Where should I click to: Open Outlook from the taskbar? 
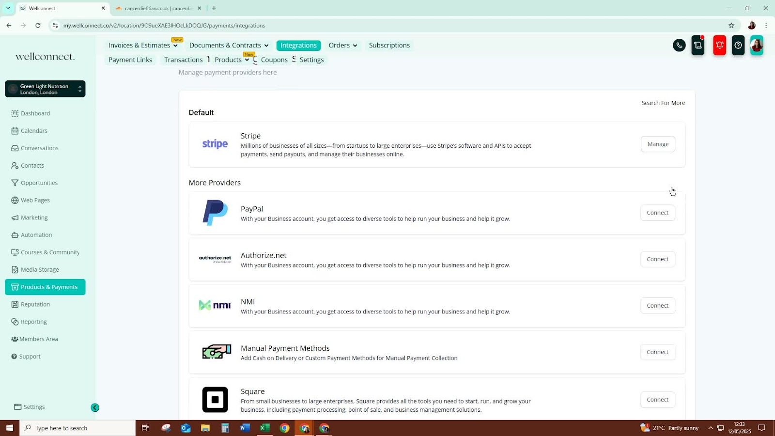[186, 428]
